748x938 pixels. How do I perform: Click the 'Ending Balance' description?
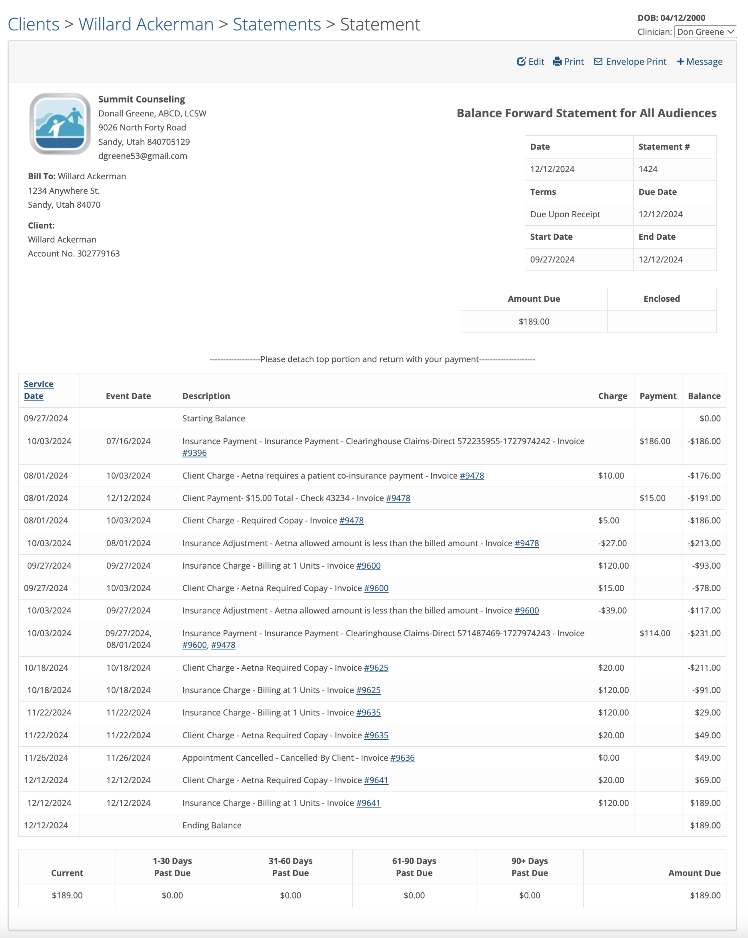coord(212,825)
